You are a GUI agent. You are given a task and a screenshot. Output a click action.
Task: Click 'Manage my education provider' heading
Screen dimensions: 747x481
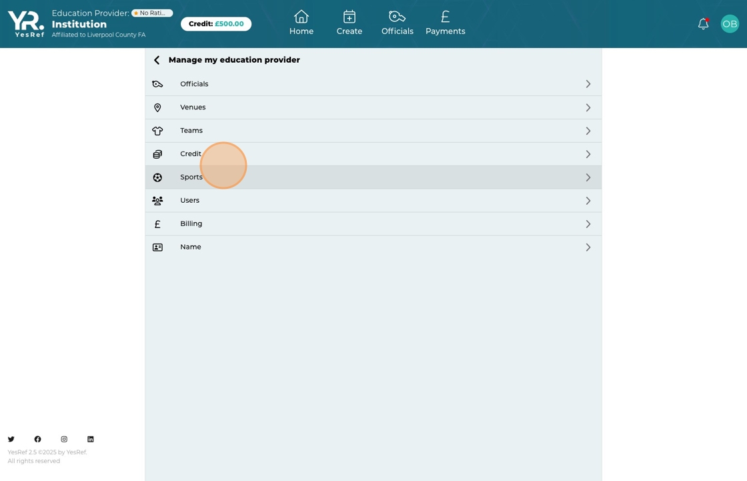(x=234, y=60)
